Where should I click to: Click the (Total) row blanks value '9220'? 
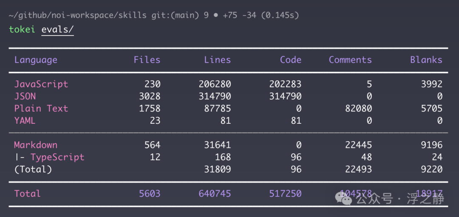(431, 170)
